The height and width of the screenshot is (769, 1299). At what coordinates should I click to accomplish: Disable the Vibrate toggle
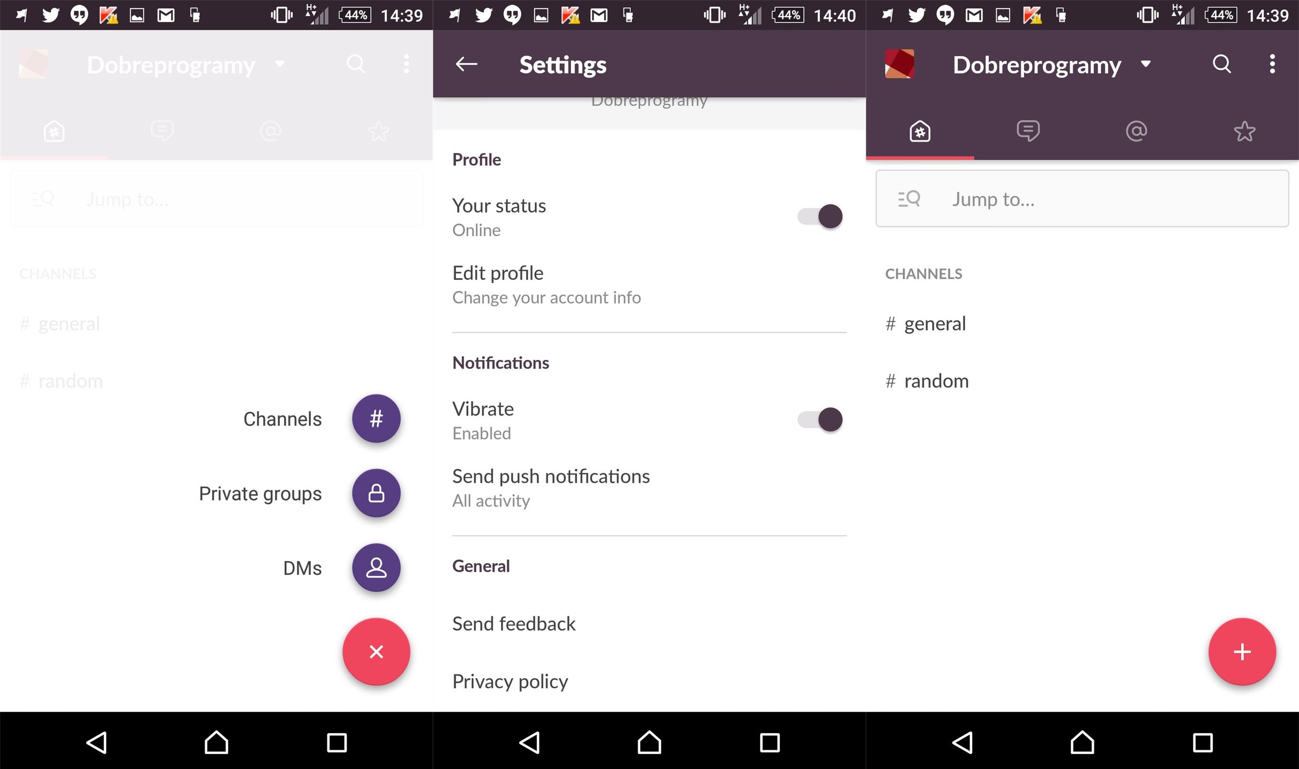pyautogui.click(x=820, y=419)
